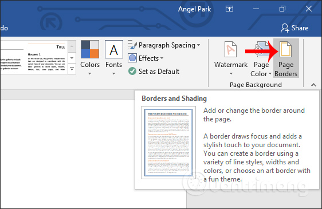Select the Title/Heading 1 style set thumbnail

(x=46, y=57)
